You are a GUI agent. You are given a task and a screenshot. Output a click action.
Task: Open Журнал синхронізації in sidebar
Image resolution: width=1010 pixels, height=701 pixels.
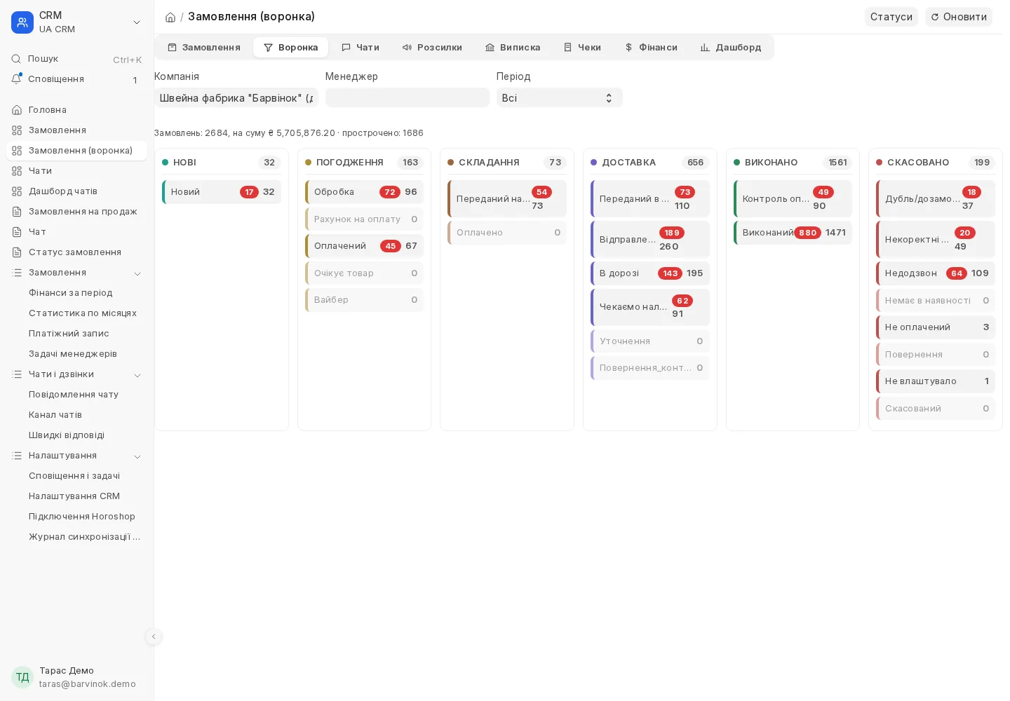pyautogui.click(x=77, y=537)
